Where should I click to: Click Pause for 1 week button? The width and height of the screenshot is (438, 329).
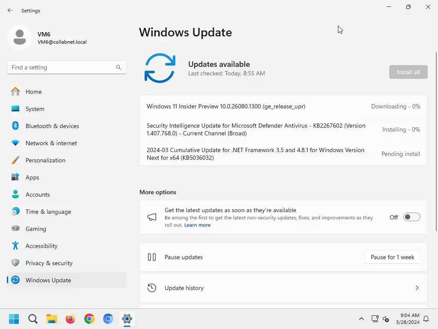coord(392,257)
